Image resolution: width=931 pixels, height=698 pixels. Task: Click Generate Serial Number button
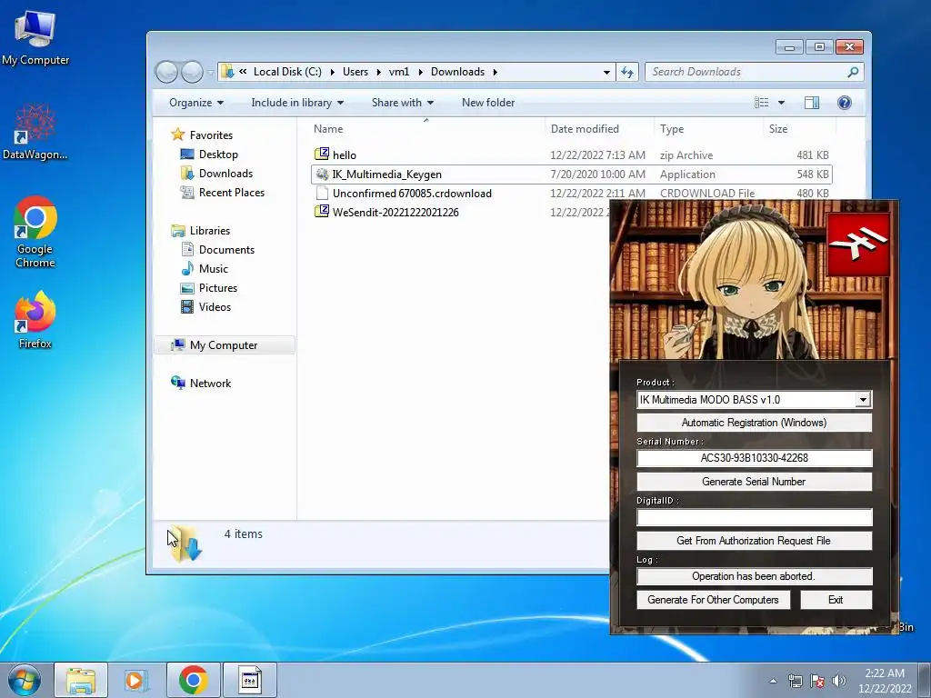tap(754, 482)
